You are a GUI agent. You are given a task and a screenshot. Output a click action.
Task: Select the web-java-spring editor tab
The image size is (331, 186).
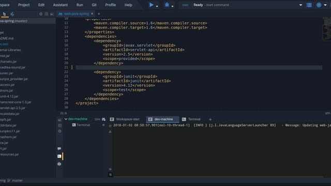pyautogui.click(x=76, y=14)
